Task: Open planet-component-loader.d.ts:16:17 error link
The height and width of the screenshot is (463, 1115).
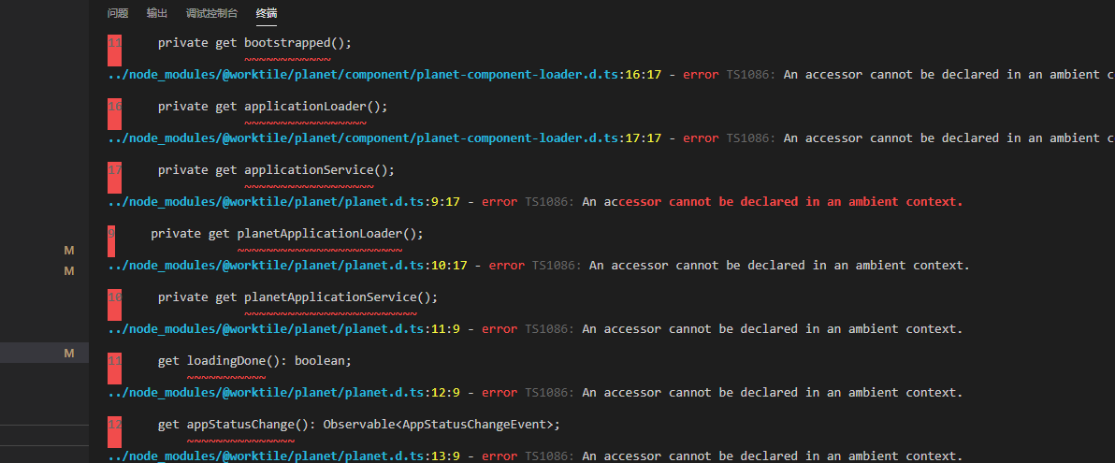Action: pos(384,74)
